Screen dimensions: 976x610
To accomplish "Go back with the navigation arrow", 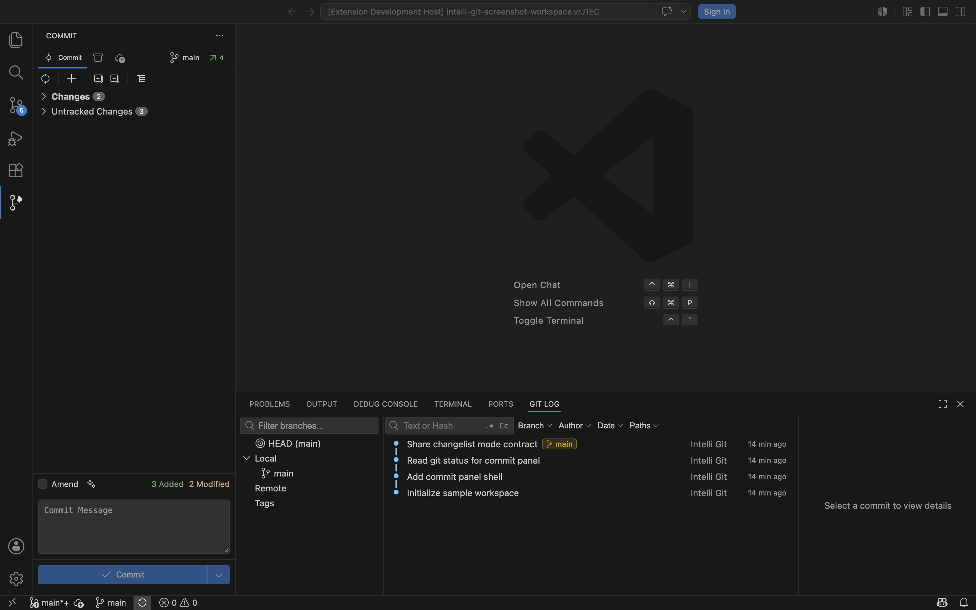I will click(x=292, y=12).
